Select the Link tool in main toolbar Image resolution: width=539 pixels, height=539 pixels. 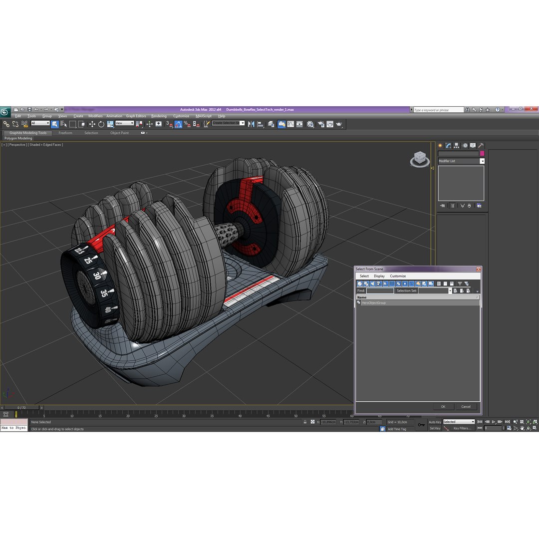click(6, 124)
